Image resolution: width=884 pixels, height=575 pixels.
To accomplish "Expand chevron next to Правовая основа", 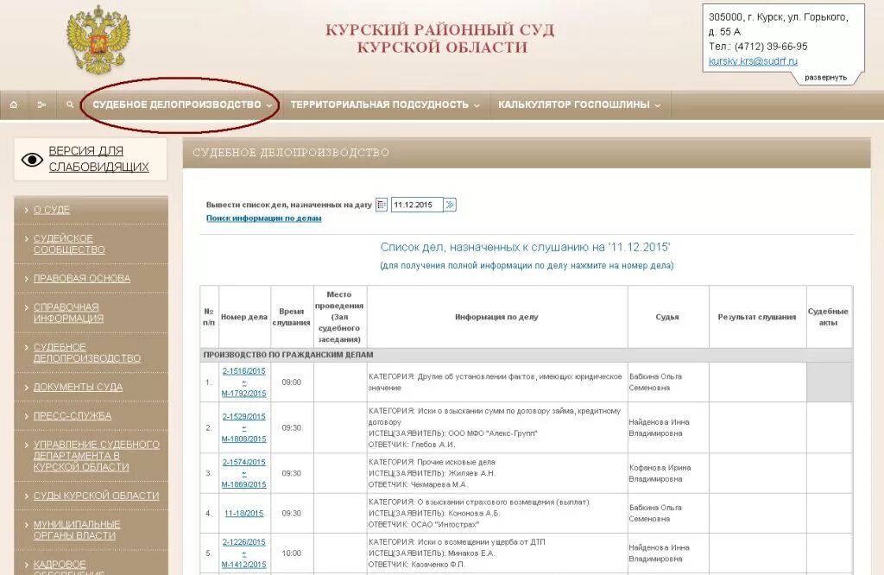I will point(26,279).
